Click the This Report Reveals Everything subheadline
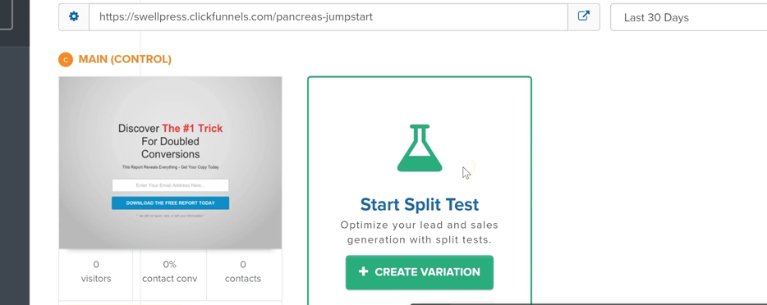 coord(170,167)
